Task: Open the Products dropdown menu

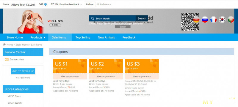Action: pyautogui.click(x=38, y=37)
